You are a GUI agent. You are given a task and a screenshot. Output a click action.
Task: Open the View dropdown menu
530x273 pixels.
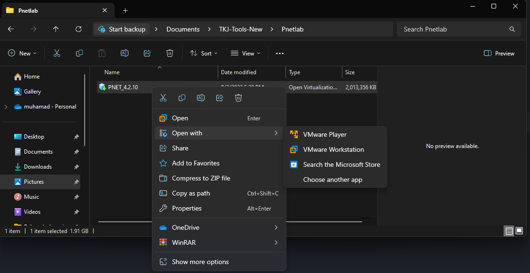(x=245, y=54)
